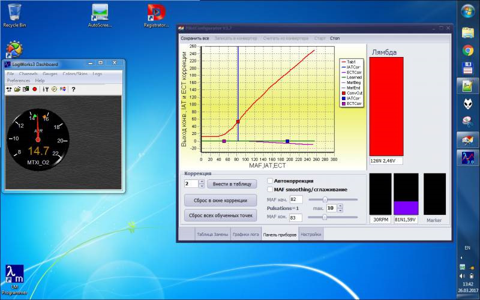
Task: Click the open folder icon in LogWorks3
Action: tap(17, 89)
